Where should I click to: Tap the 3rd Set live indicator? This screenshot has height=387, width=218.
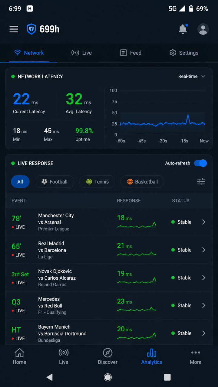pos(20,274)
